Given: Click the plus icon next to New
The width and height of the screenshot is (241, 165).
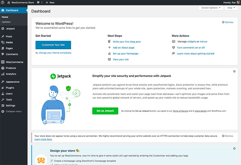Looking at the screenshot, I should (47, 2).
